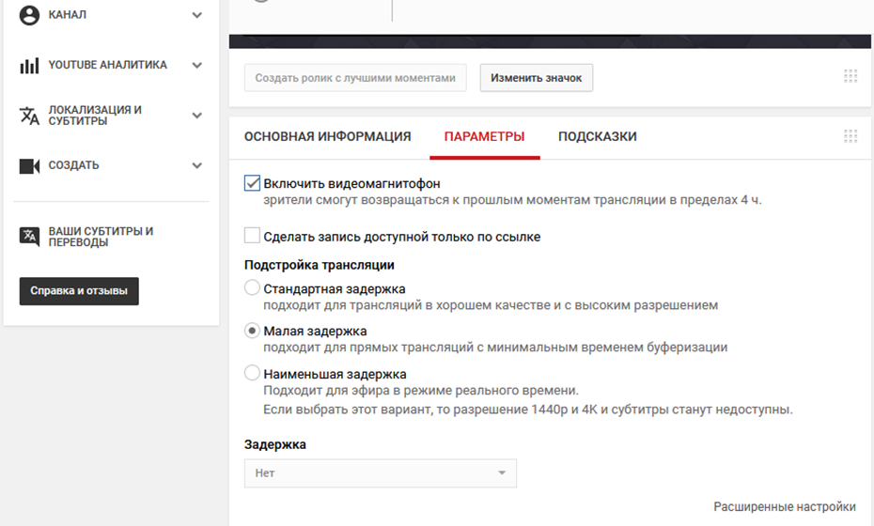Uncheck Включить видеомагнитофон checkbox

252,183
